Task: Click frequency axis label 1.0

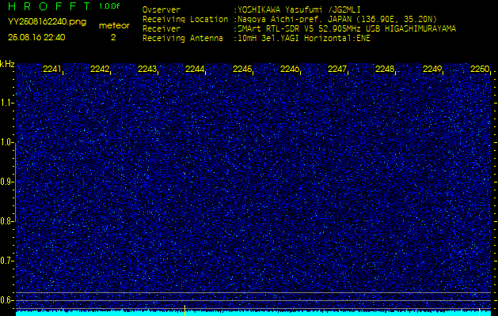Action: click(x=6, y=143)
